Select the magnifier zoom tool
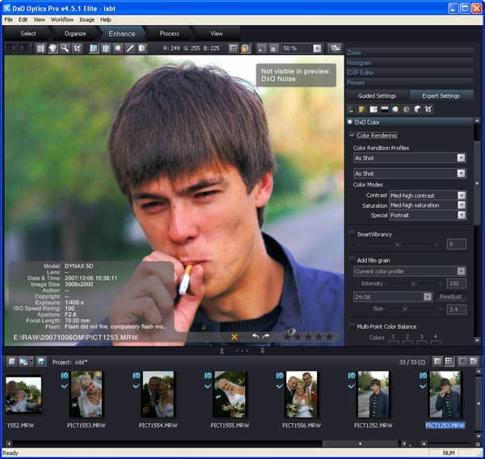The width and height of the screenshot is (485, 459). point(65,48)
